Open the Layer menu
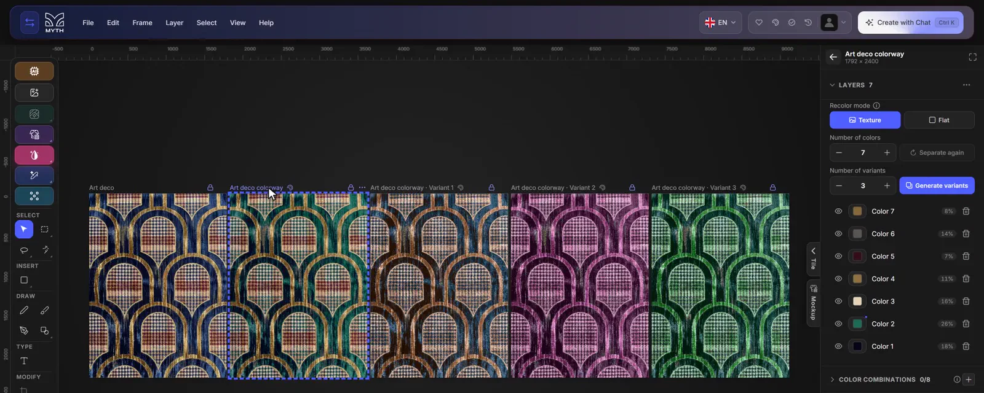This screenshot has width=984, height=393. point(174,23)
